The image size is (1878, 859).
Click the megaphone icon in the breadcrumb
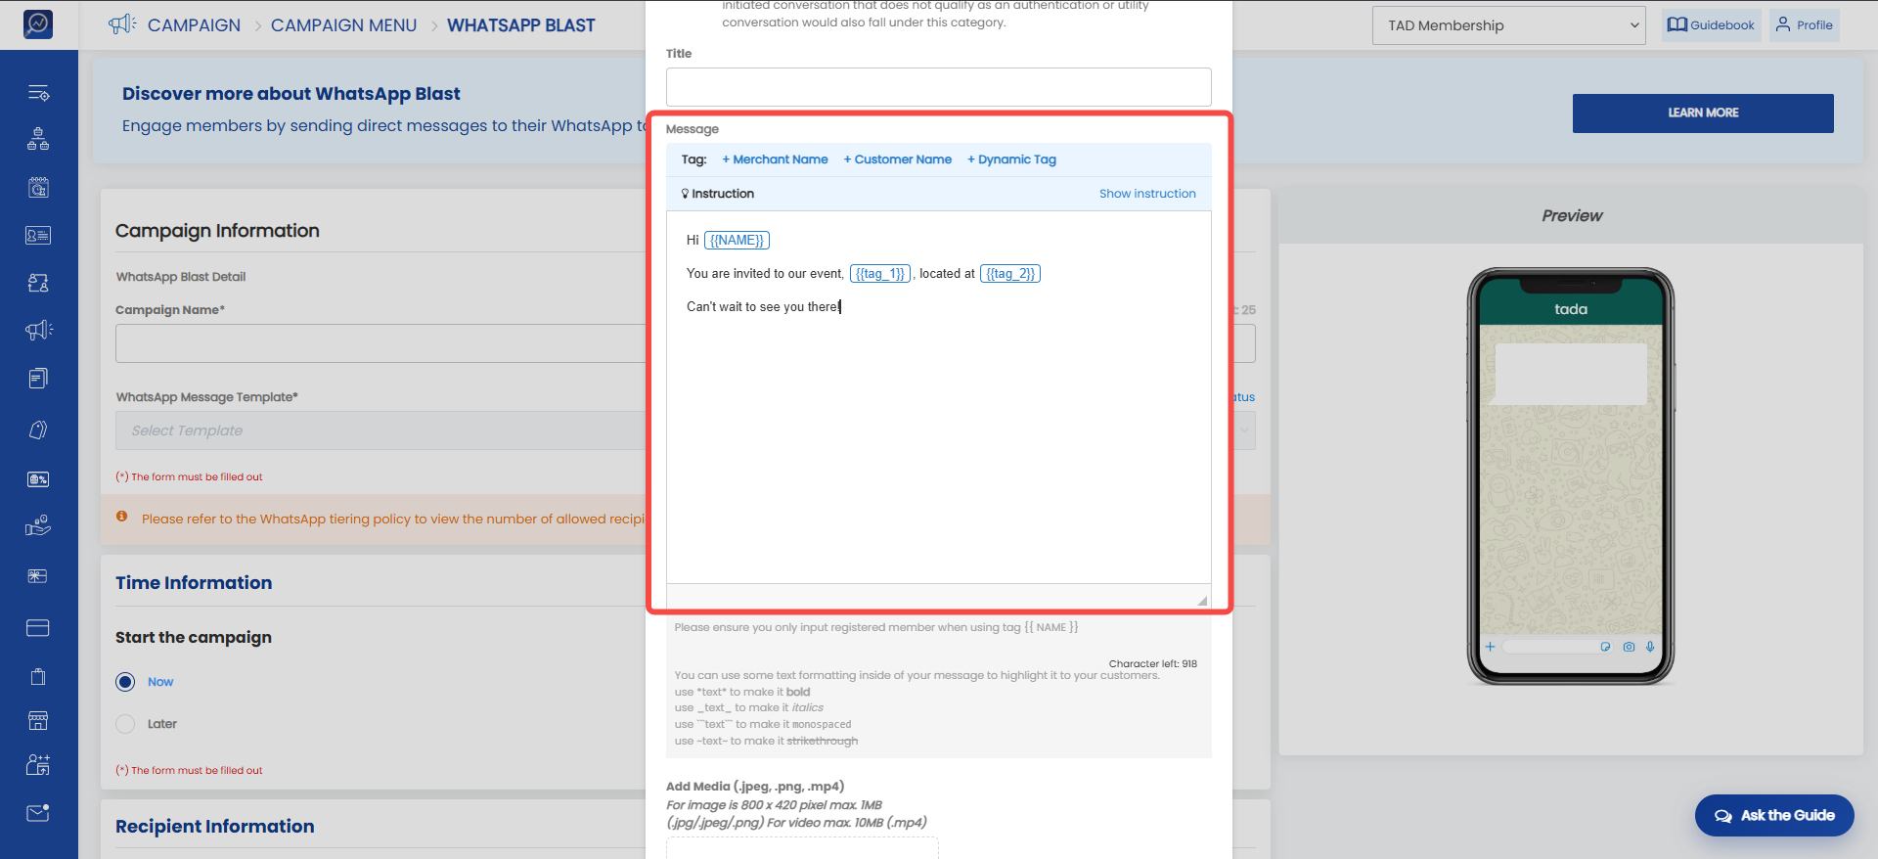pyautogui.click(x=122, y=24)
